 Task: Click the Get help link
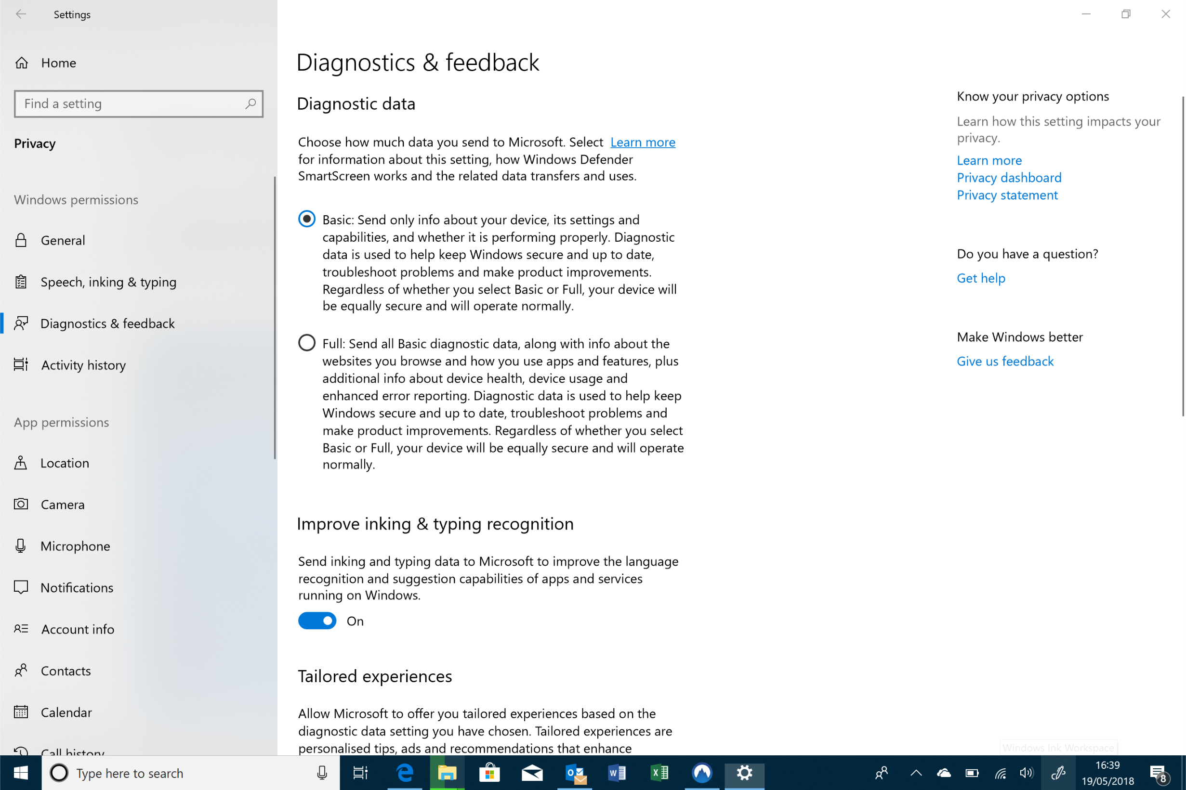(x=980, y=278)
